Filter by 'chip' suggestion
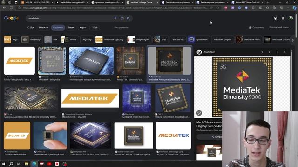Screen dimensions: 298x167 click(x=160, y=39)
